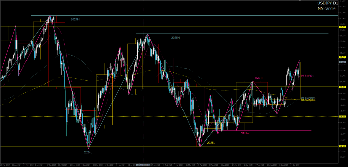This screenshot has height=167, width=348.
Task: Select the 140.000 price level tag
Action: coord(343,146)
